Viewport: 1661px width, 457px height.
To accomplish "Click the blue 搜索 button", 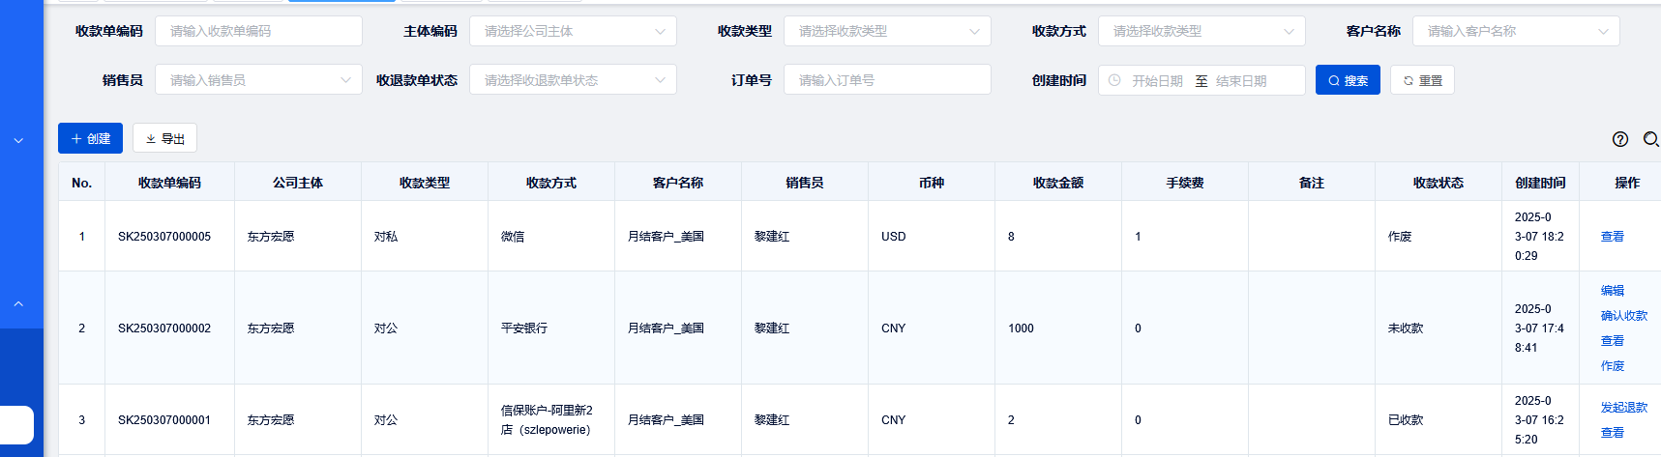I will point(1348,80).
